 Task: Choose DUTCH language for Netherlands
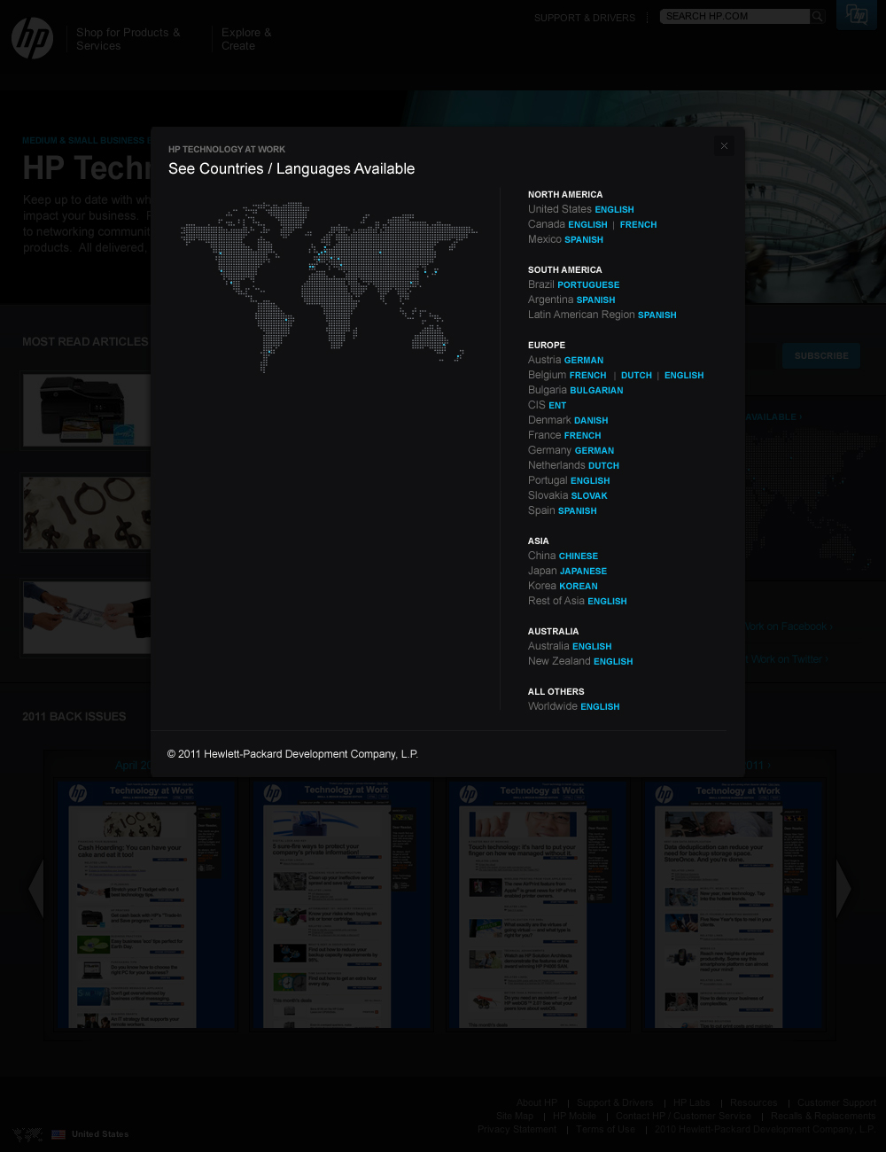coord(602,465)
